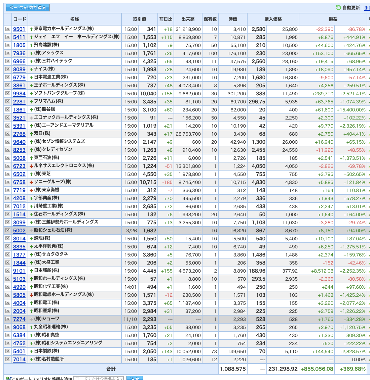
Task: Click x icon beside code 6779
Action: [8, 77]
